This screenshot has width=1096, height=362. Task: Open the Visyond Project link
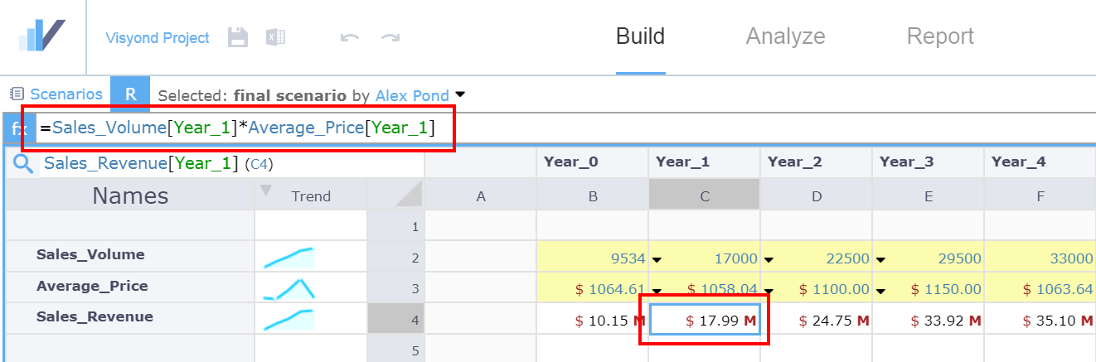click(x=158, y=38)
